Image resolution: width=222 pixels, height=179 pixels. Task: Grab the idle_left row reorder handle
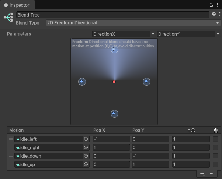(x=11, y=139)
